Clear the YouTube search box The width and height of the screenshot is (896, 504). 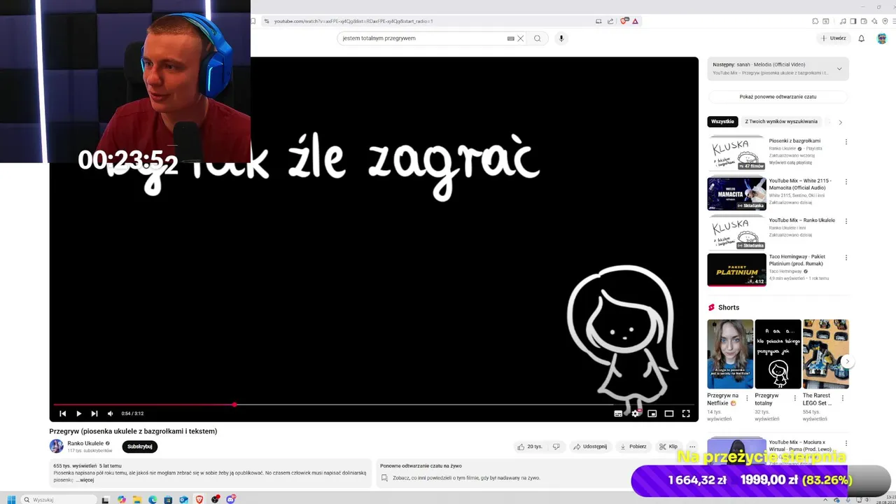coord(520,38)
